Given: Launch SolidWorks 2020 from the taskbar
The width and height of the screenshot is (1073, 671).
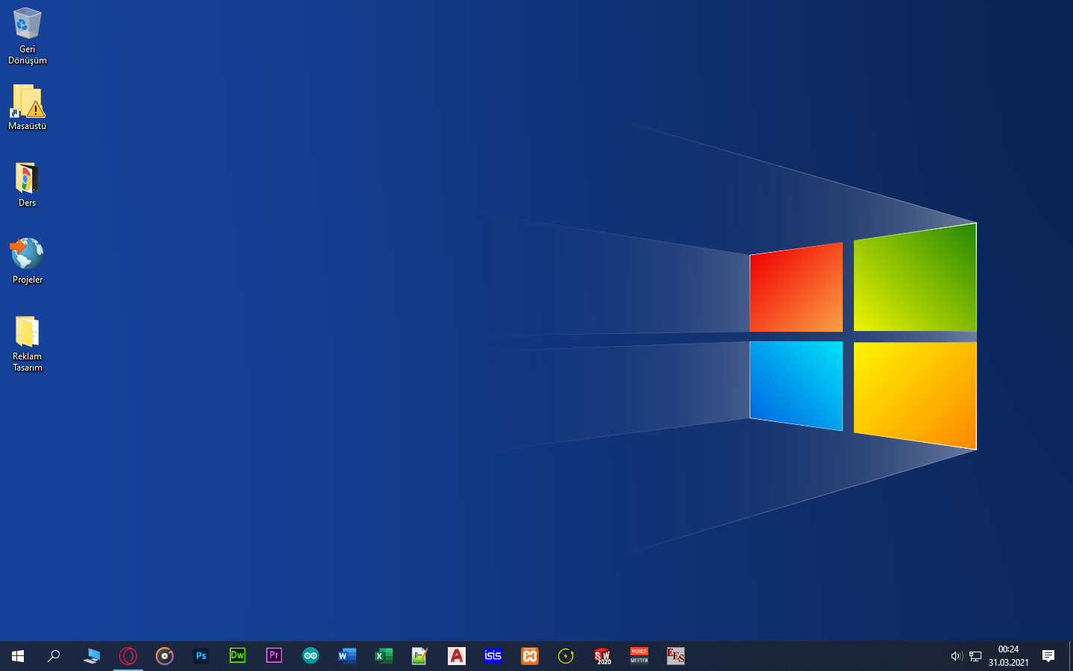Looking at the screenshot, I should click(x=603, y=656).
